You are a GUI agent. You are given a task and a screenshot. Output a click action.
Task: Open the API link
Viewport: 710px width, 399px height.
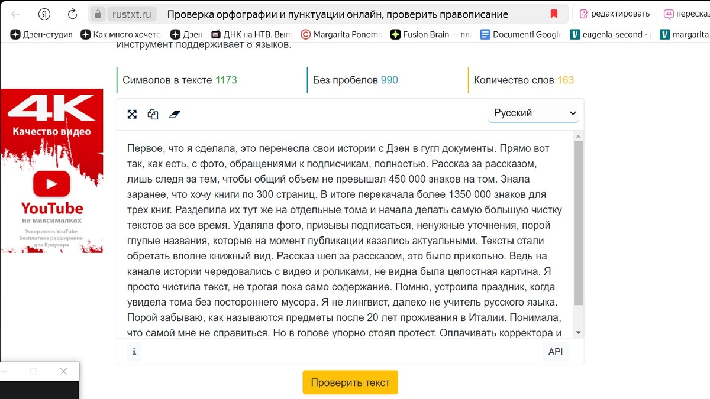(x=555, y=351)
